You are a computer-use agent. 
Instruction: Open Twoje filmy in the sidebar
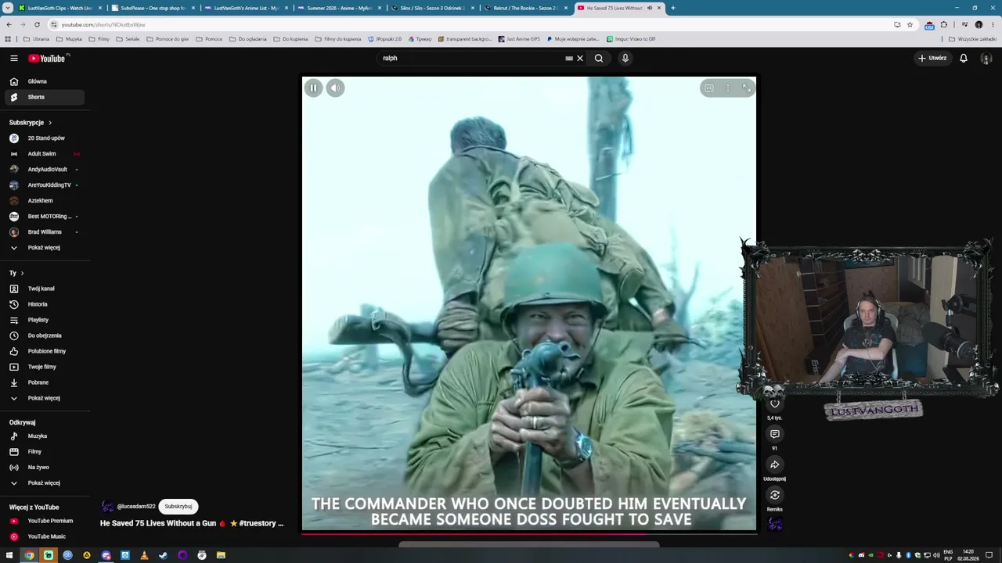coord(44,367)
